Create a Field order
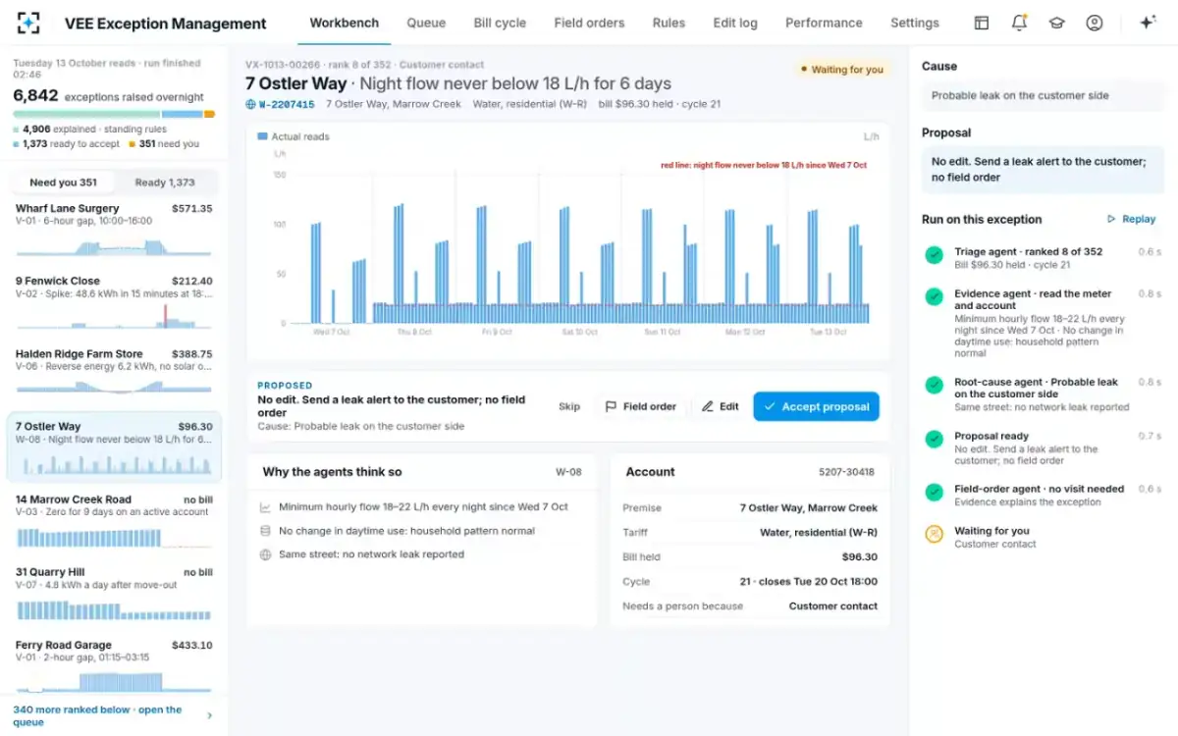 [641, 406]
